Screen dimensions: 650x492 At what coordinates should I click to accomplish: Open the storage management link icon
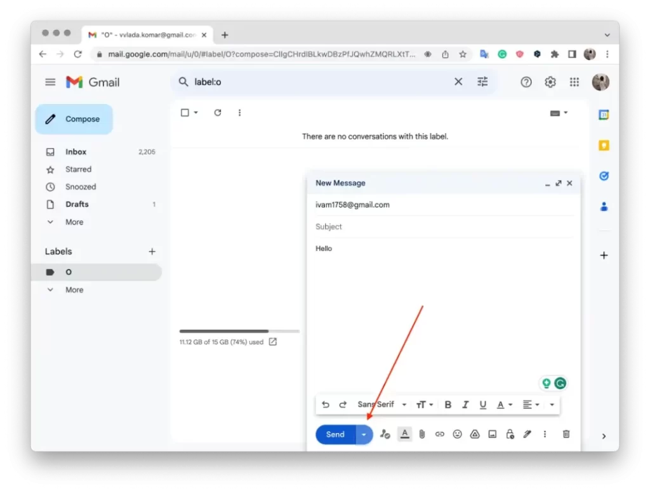point(273,342)
